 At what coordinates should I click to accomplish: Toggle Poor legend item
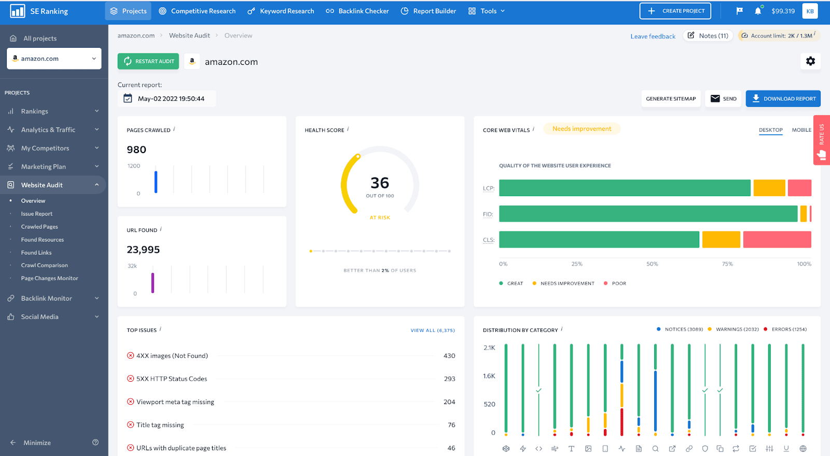coord(615,284)
